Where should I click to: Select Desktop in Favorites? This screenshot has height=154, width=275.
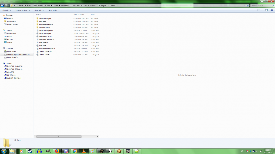(10, 18)
